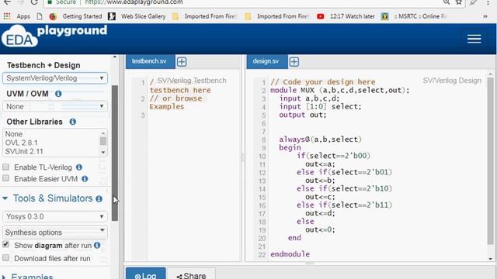497x279 pixels.
Task: Click code line 'out<=0;'
Action: click(x=320, y=229)
